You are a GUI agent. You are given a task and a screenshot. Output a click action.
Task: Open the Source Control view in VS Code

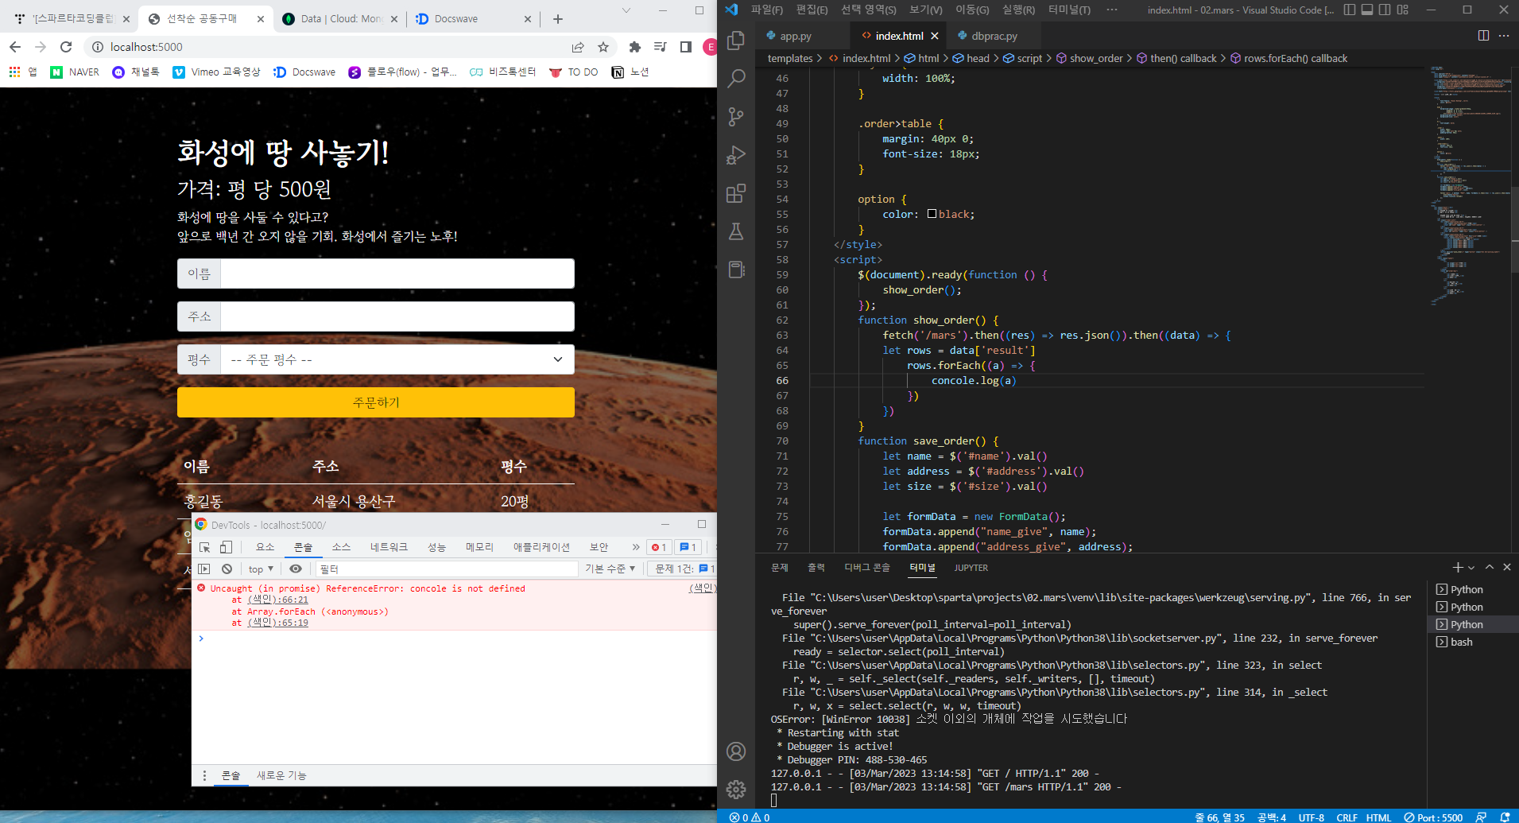(x=736, y=117)
